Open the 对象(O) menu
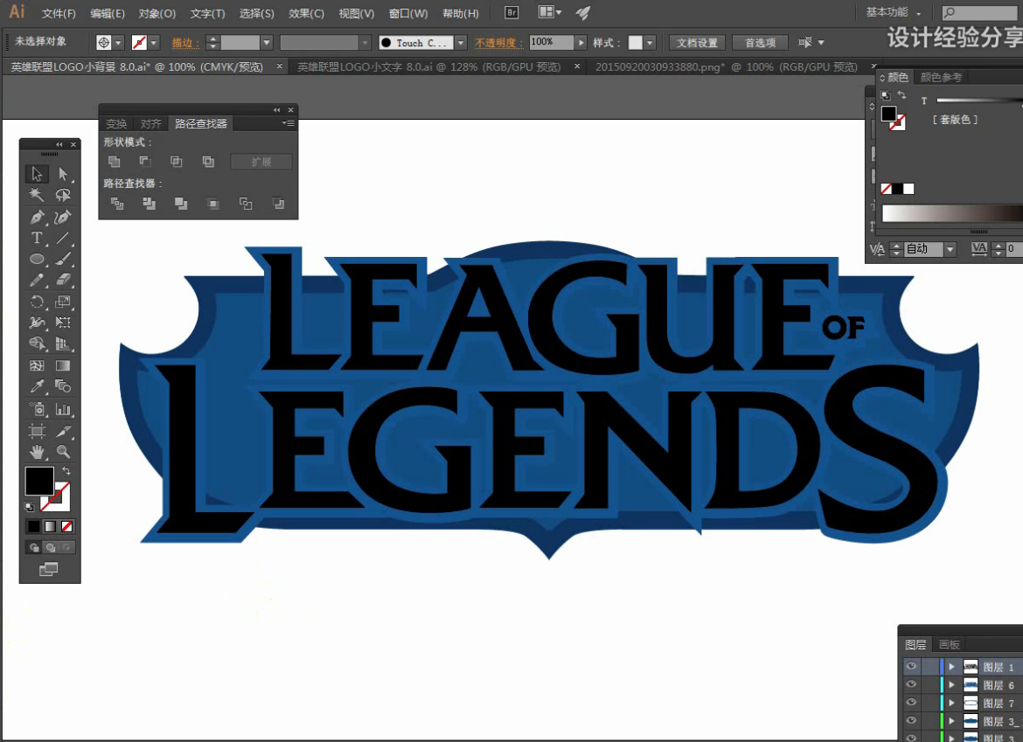 tap(157, 13)
